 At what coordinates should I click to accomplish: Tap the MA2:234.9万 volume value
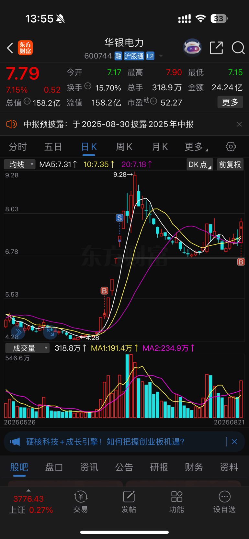(169, 348)
